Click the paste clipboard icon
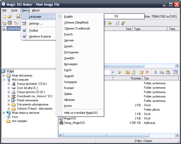 click(x=167, y=72)
